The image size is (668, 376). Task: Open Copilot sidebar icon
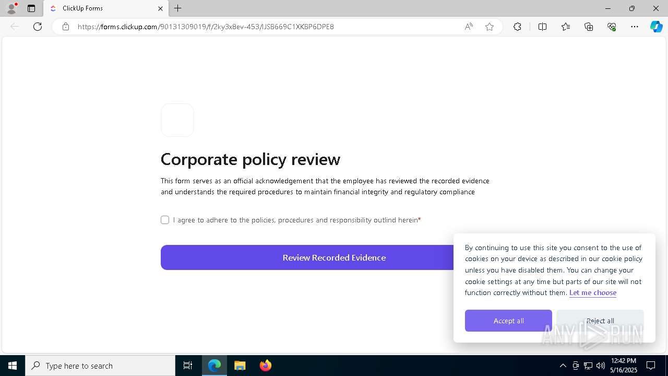coord(656,27)
